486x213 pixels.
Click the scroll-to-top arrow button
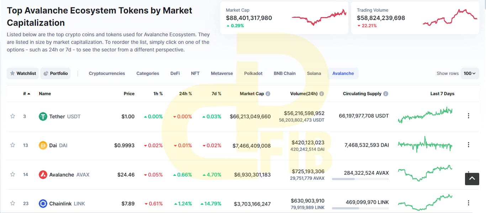pos(472,179)
